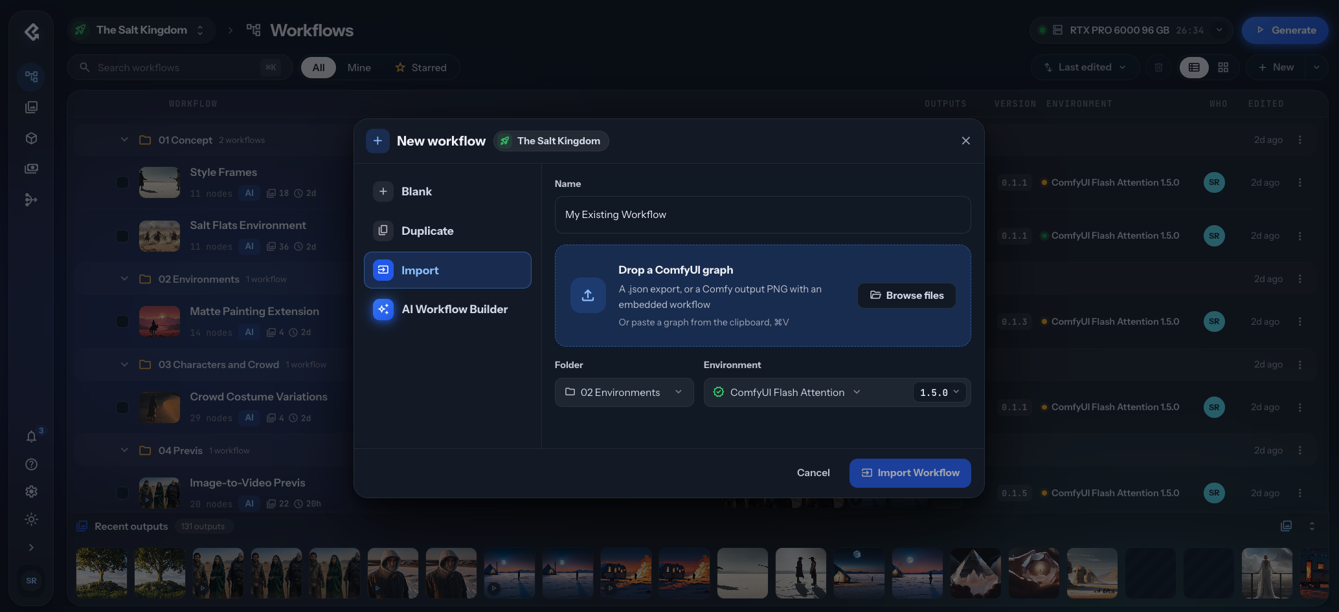The image size is (1339, 612).
Task: Open the 02 Environments folder dropdown
Action: 624,393
